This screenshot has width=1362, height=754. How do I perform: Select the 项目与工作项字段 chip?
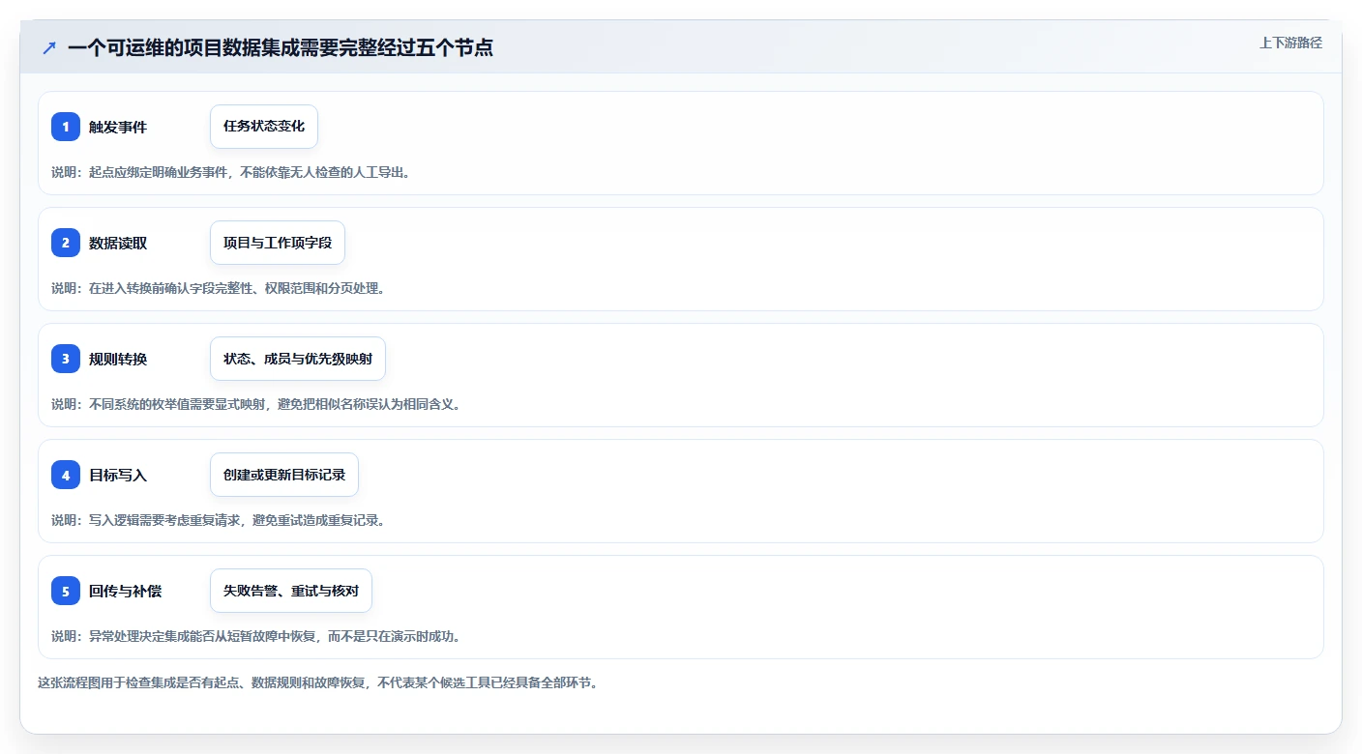pyautogui.click(x=278, y=243)
